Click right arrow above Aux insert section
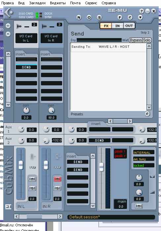161x231 pixels. [x=130, y=121]
